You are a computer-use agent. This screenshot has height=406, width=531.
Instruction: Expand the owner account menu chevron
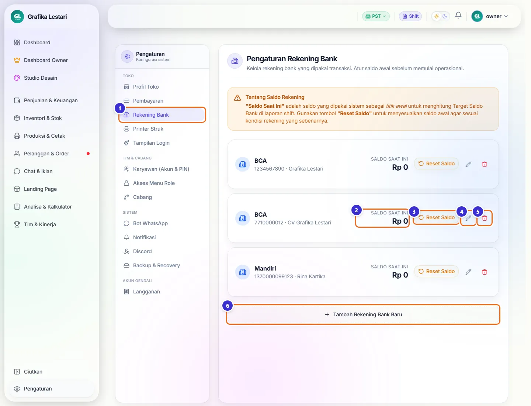(x=506, y=16)
